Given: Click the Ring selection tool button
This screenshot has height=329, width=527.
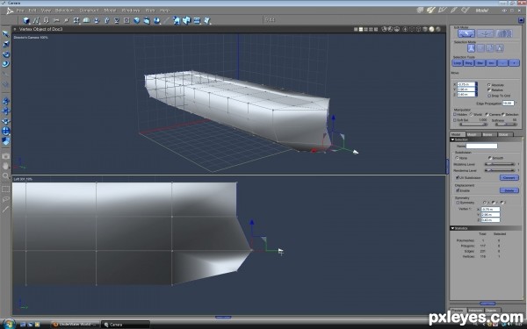Looking at the screenshot, I should click(x=468, y=63).
